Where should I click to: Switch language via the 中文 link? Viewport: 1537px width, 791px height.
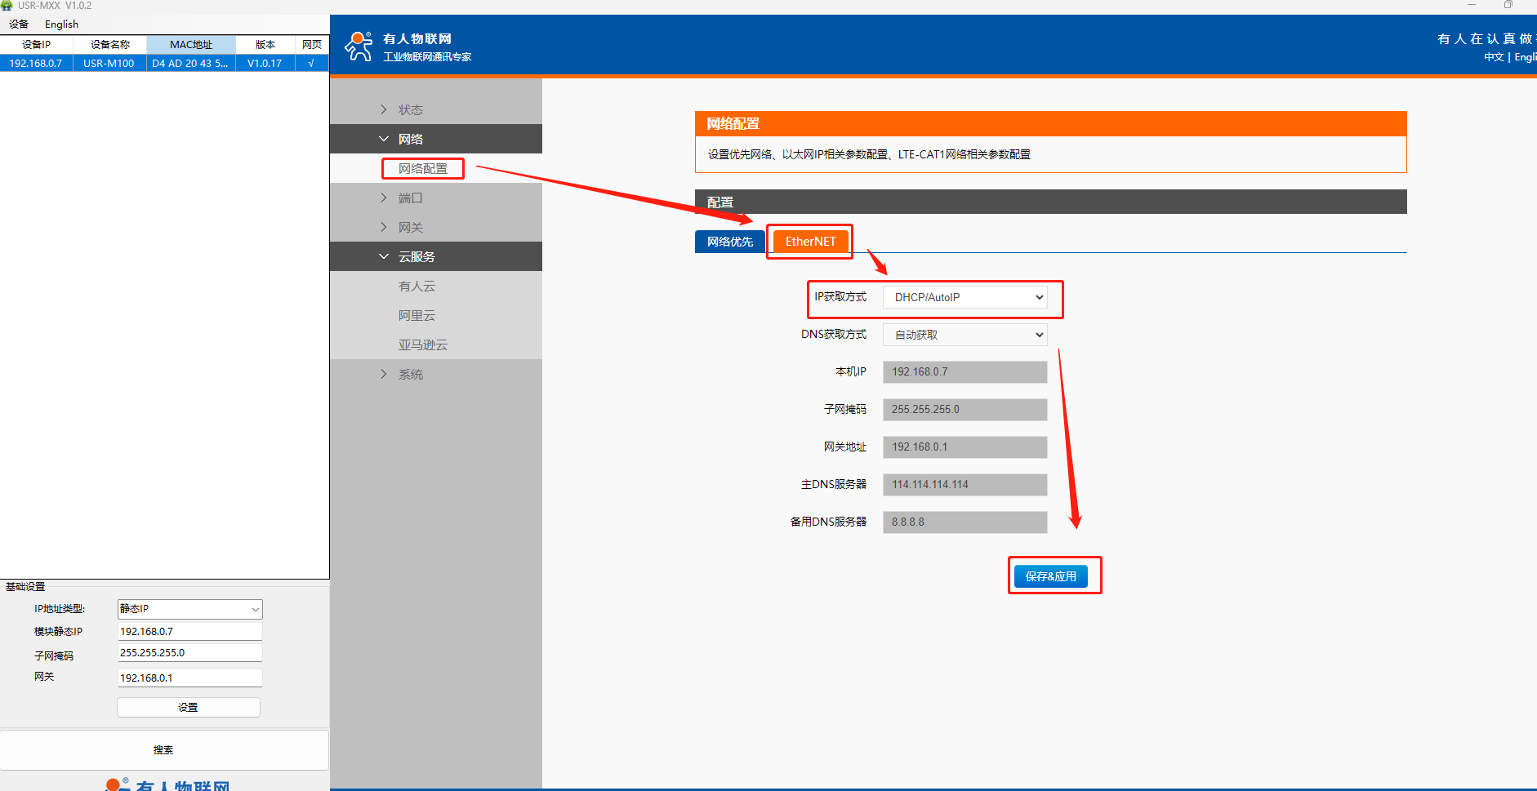click(1493, 57)
